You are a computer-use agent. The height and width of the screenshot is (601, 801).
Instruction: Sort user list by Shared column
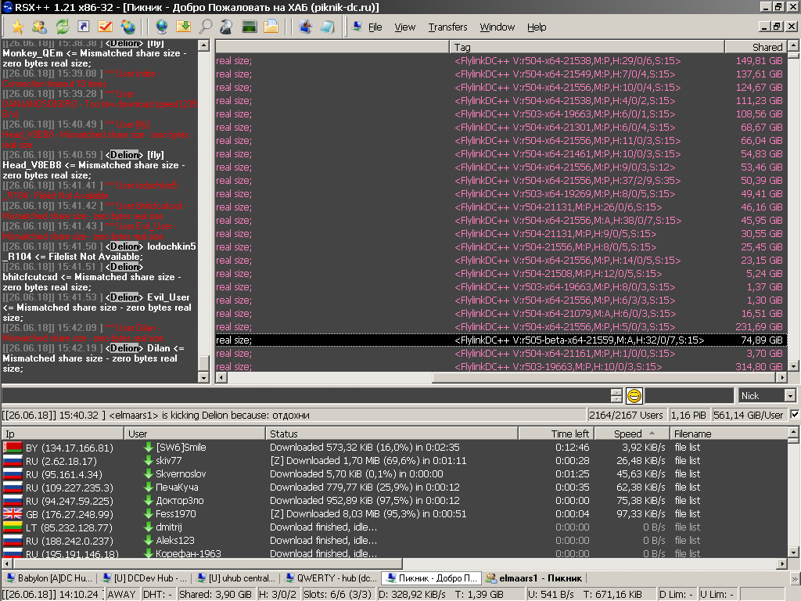[x=755, y=47]
